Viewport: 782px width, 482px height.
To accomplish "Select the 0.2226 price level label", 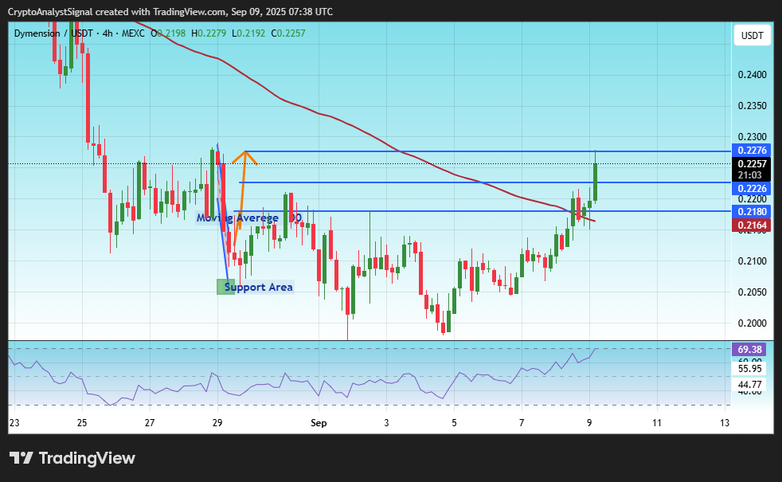I will tap(751, 188).
